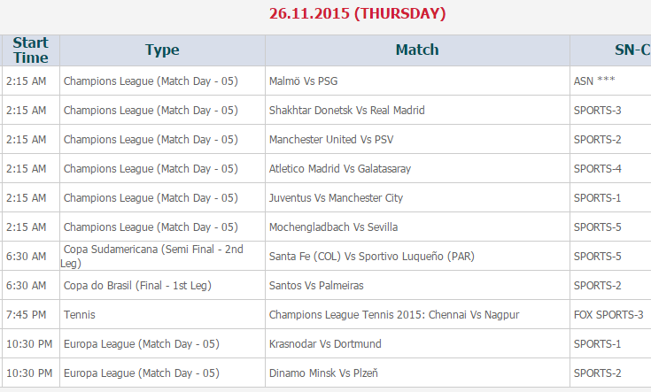The image size is (651, 392).
Task: Click the Copa Sudamericana Semi Final type cell
Action: [153, 257]
